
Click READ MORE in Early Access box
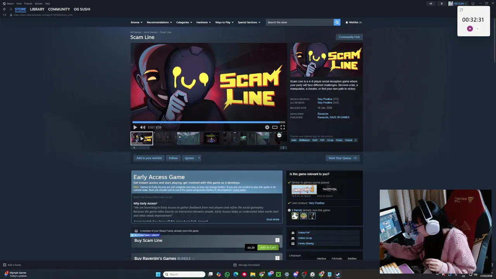coord(273,219)
